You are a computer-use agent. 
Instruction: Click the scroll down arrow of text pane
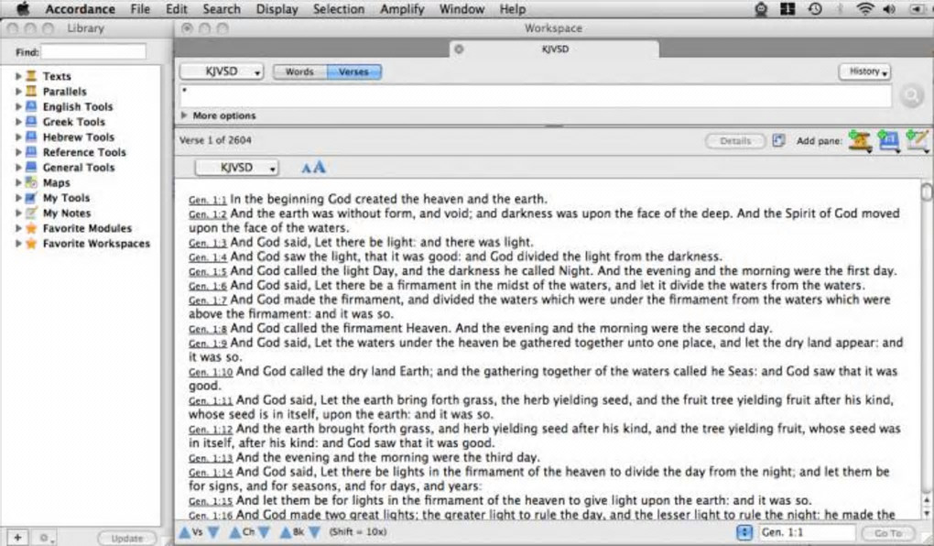[927, 513]
